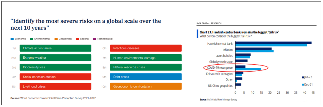Click the x-axis value 45
This screenshot has height=107, width=323.
click(313, 93)
